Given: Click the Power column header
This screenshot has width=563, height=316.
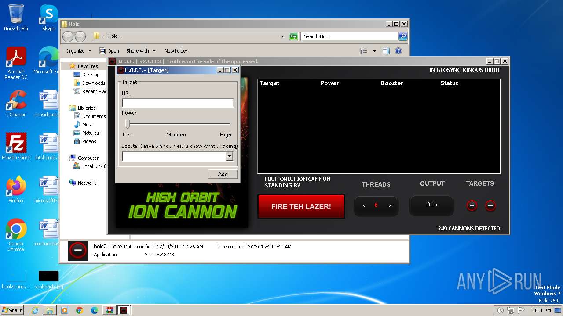Looking at the screenshot, I should point(329,83).
